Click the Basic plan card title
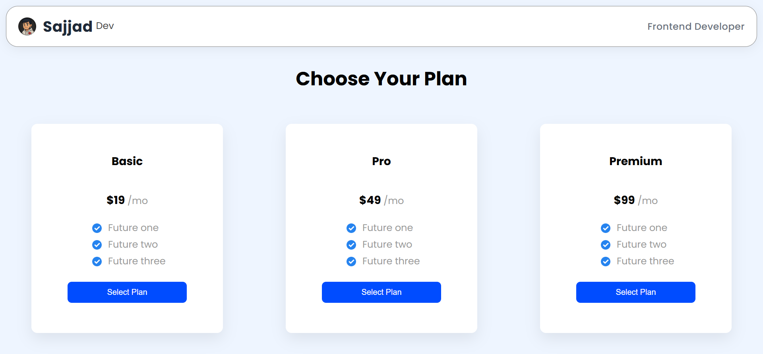 coord(127,161)
